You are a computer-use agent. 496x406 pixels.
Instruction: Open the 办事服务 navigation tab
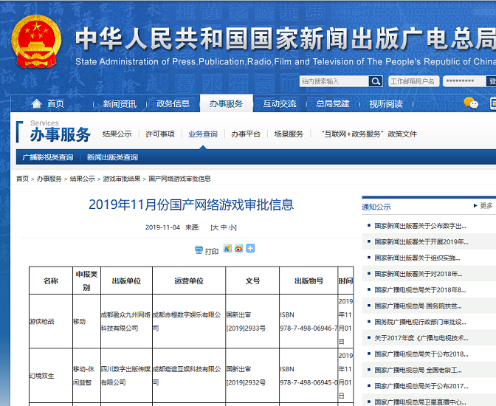point(226,103)
